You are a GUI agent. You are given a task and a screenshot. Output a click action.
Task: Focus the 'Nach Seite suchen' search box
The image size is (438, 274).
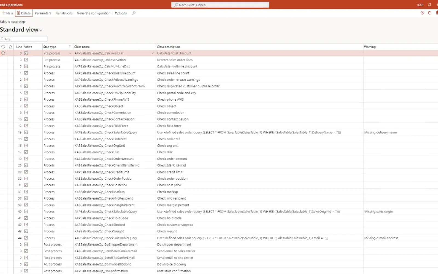pyautogui.click(x=220, y=5)
